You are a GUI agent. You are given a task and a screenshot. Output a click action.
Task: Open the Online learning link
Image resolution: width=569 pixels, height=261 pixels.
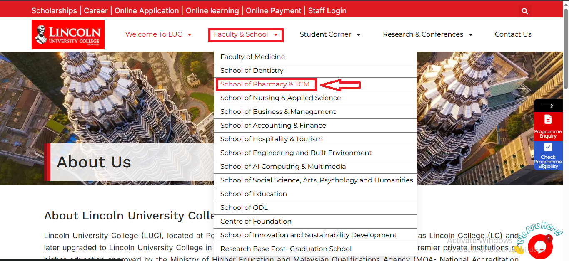click(x=212, y=11)
